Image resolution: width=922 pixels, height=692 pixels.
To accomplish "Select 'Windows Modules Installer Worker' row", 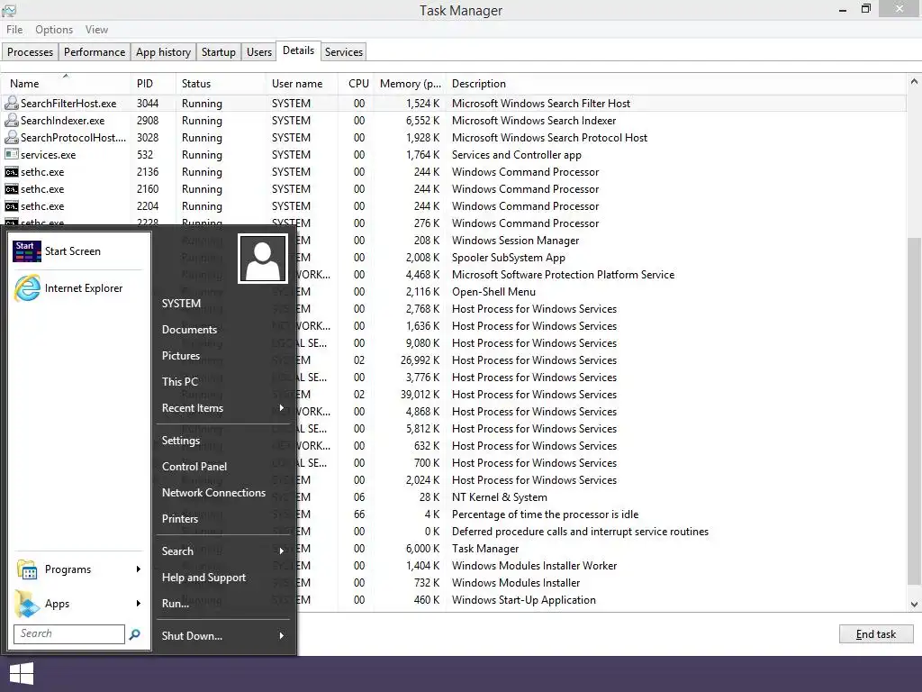I will pyautogui.click(x=534, y=566).
